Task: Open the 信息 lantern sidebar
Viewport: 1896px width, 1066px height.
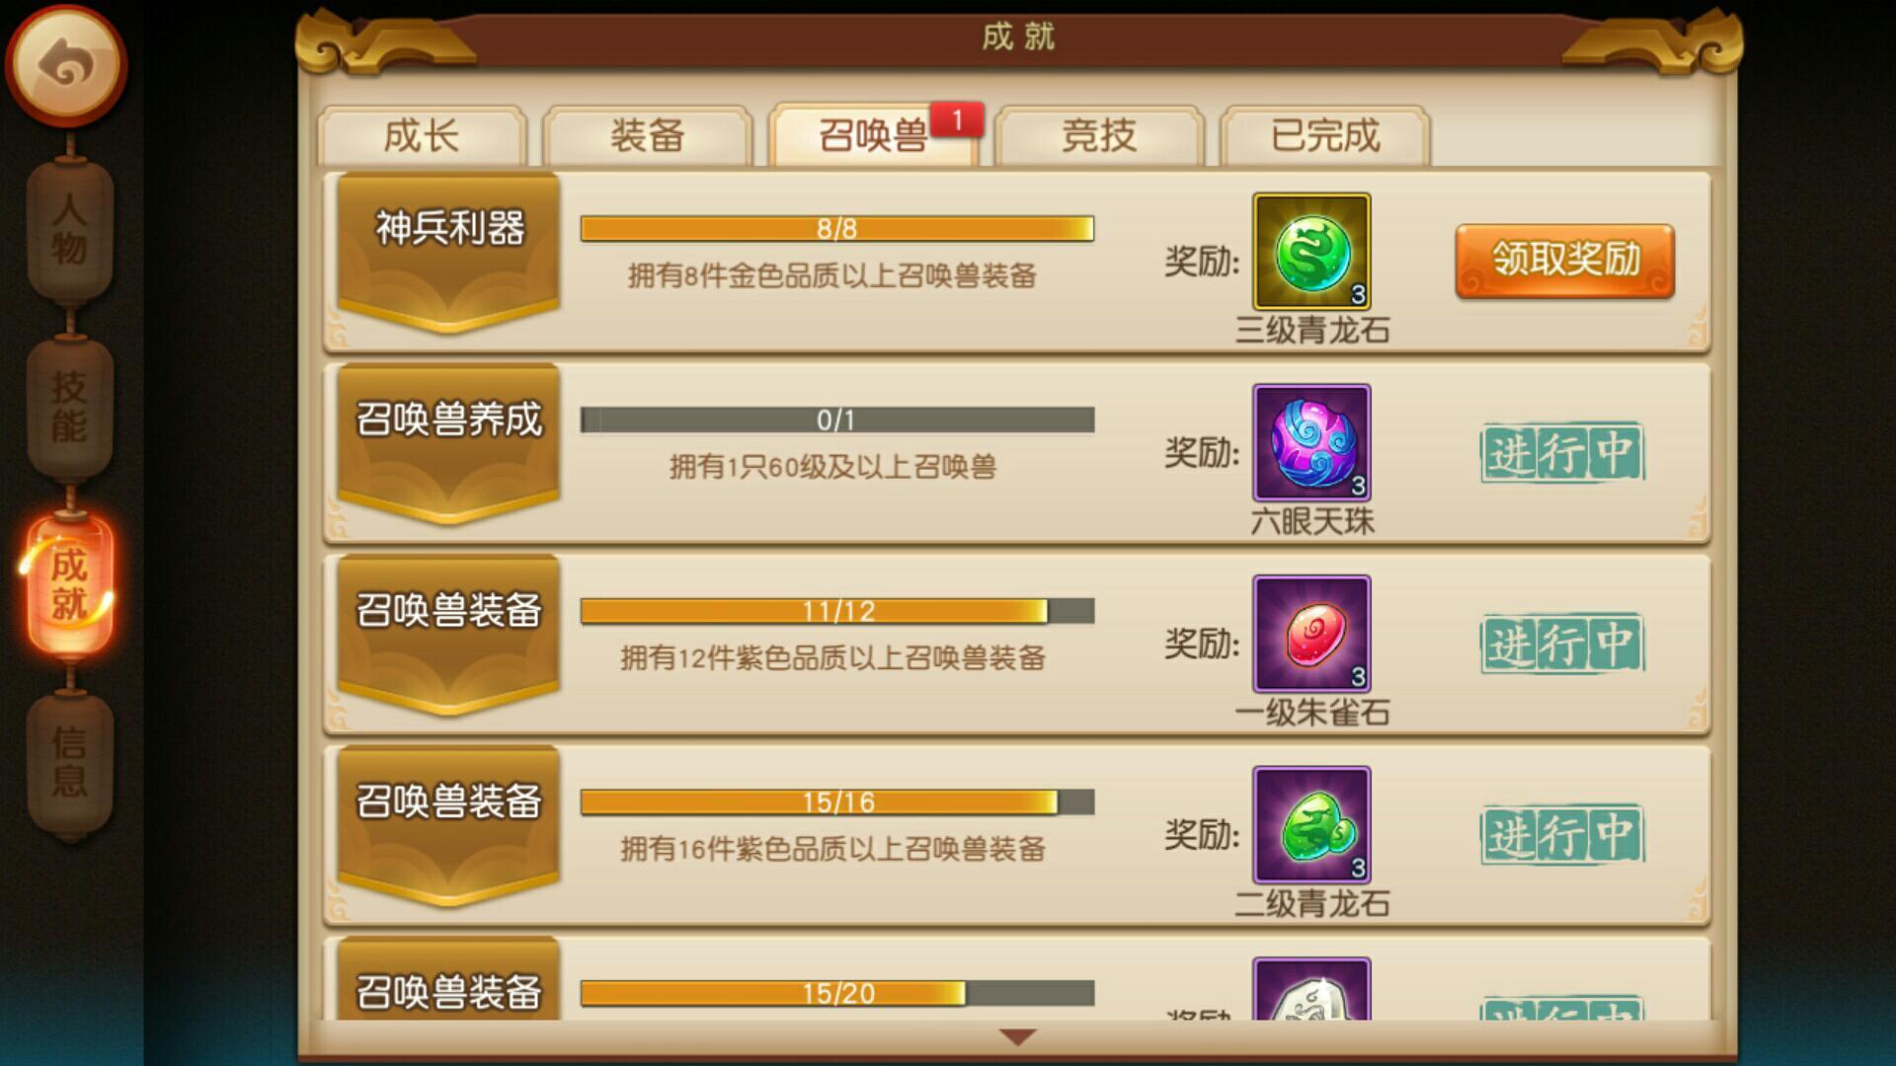Action: click(69, 762)
